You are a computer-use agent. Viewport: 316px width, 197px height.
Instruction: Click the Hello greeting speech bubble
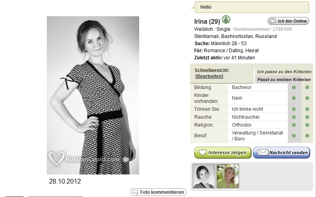[250, 7]
